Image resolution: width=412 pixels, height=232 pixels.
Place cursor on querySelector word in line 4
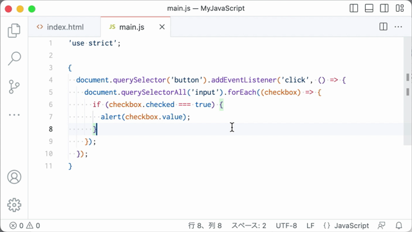click(140, 80)
